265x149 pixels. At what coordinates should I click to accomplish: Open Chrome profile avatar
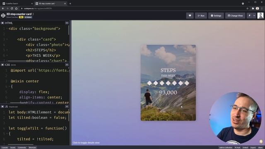(x=258, y=8)
